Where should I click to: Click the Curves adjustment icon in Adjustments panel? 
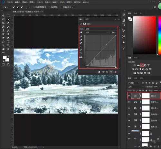point(142,65)
